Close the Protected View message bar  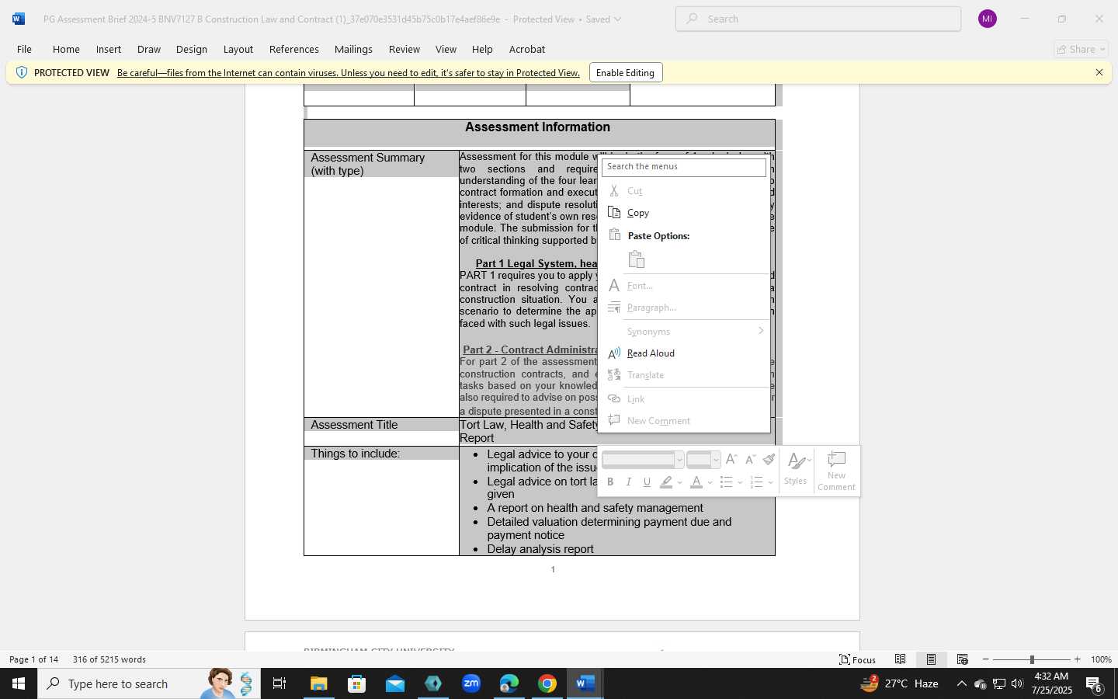1099,72
